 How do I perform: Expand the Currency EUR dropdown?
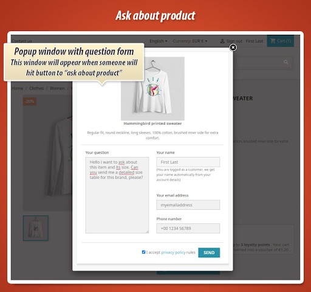tap(190, 41)
